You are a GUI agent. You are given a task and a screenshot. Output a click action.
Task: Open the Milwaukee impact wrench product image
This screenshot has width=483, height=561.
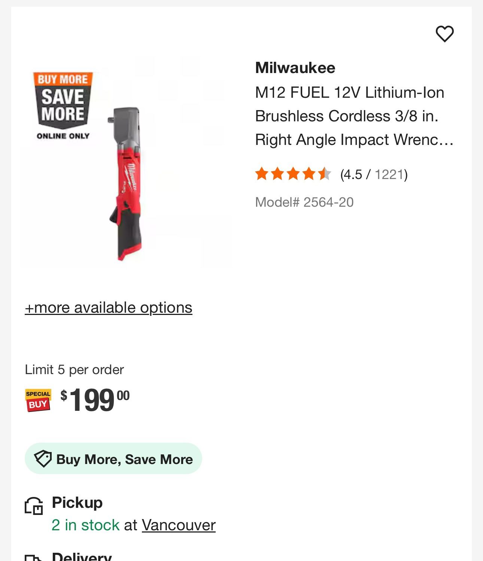[x=127, y=184]
